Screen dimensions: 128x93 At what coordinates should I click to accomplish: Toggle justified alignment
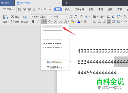tap(109, 22)
